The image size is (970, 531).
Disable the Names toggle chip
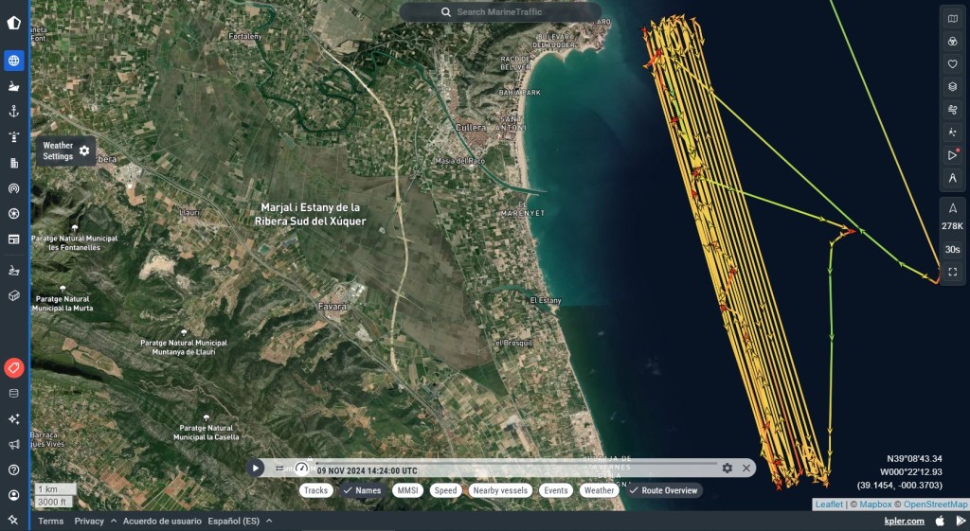pos(361,490)
